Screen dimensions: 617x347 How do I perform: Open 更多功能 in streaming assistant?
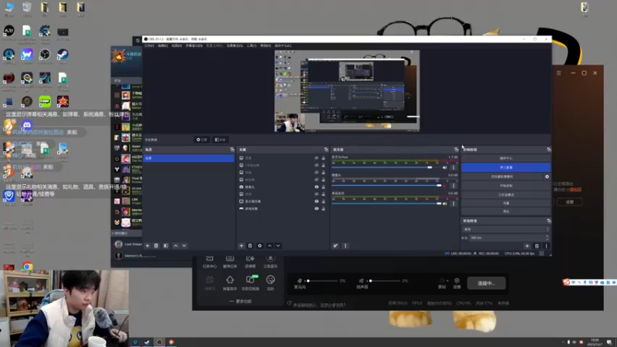coord(241,302)
